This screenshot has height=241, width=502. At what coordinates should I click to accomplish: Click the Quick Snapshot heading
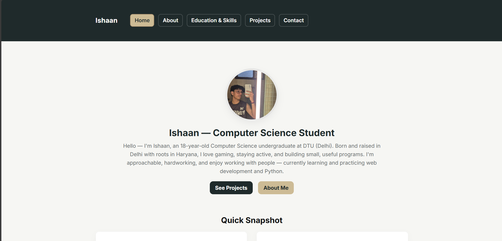pyautogui.click(x=252, y=220)
